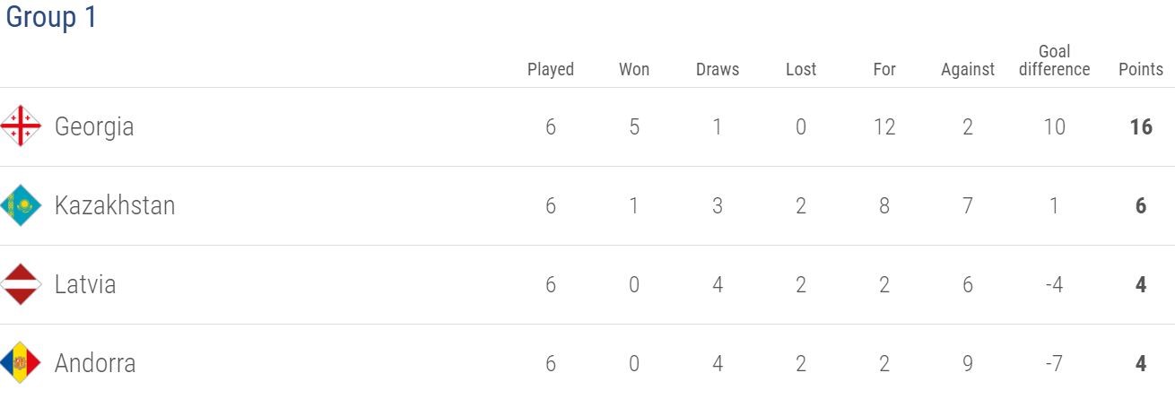Click Georgia's 16 points value
1175x399 pixels.
click(1141, 127)
